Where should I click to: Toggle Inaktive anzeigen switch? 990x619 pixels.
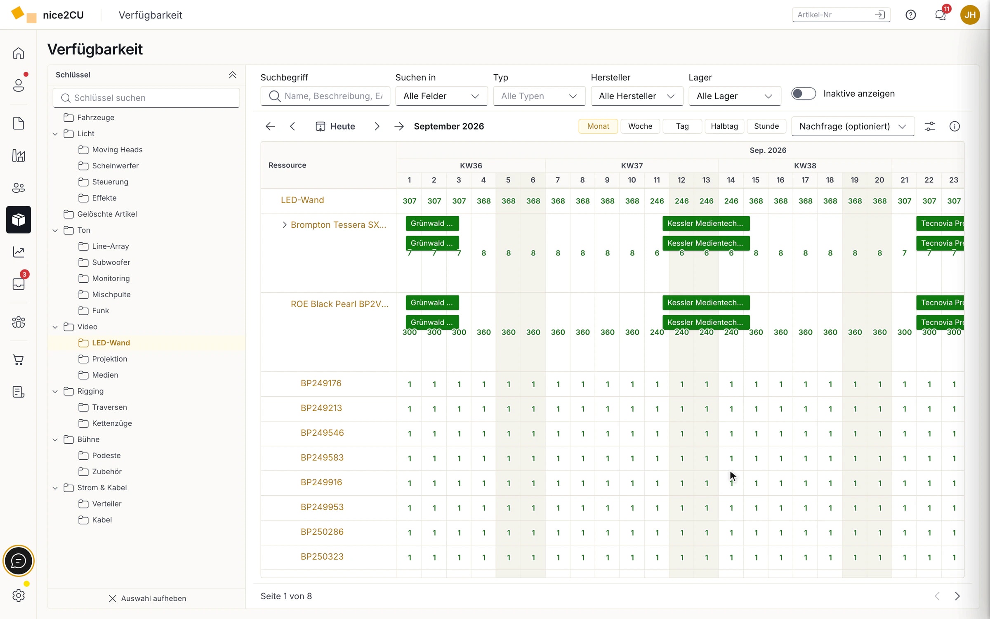[803, 94]
